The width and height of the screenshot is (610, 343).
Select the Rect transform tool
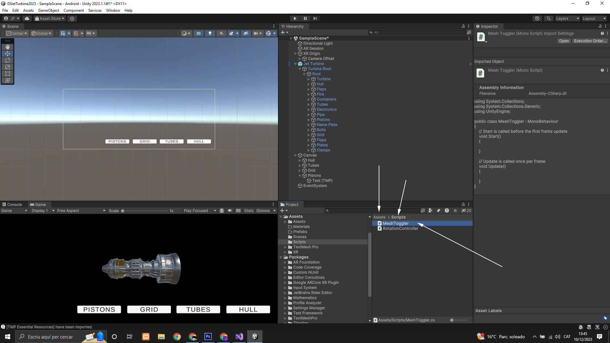point(8,74)
